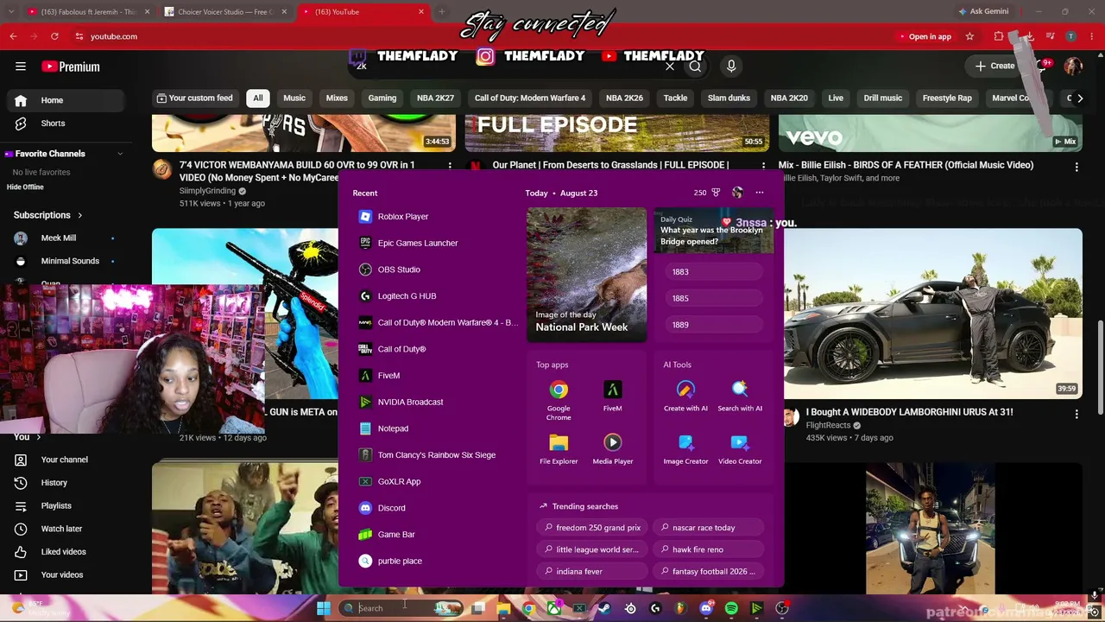Switch to the Choicer Voicer Studio browser tab

tap(226, 12)
